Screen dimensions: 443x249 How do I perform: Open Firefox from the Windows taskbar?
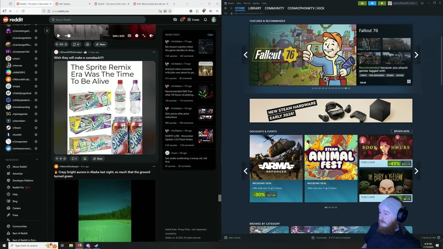pyautogui.click(x=80, y=246)
